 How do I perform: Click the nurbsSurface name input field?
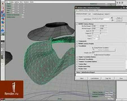[x=100, y=19]
